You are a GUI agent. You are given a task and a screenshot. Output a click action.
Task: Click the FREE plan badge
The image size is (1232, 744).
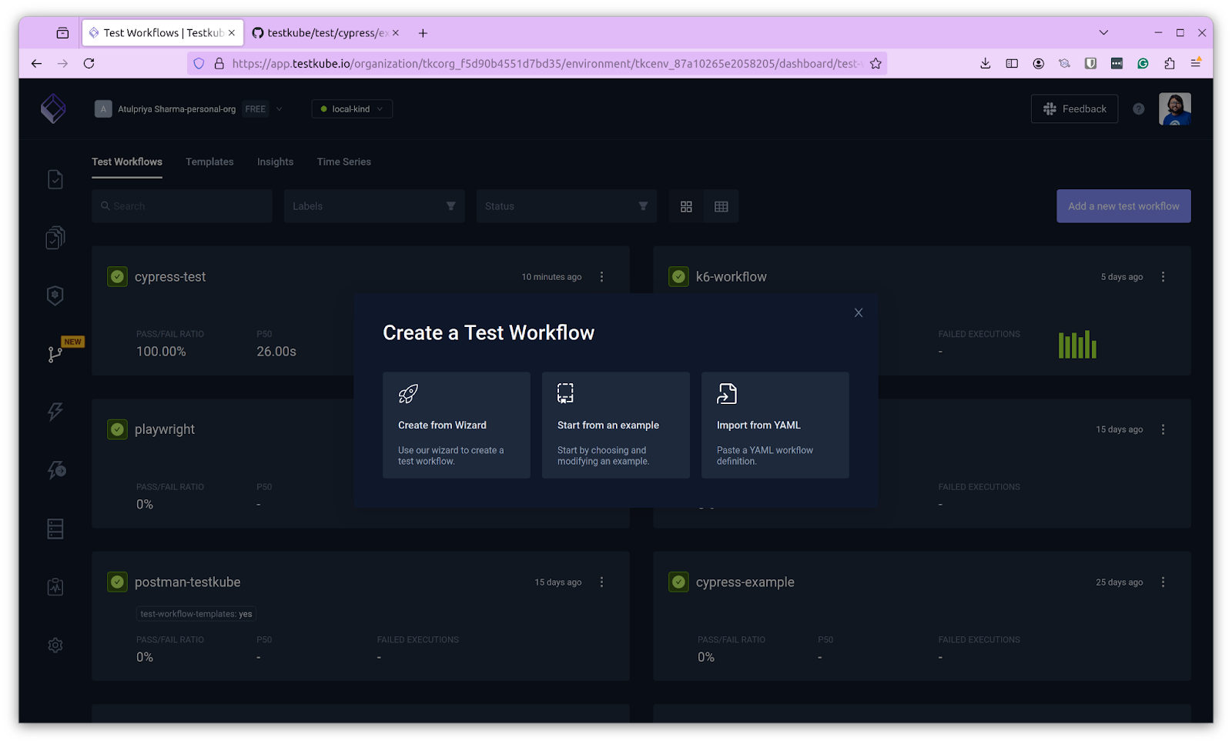coord(256,109)
